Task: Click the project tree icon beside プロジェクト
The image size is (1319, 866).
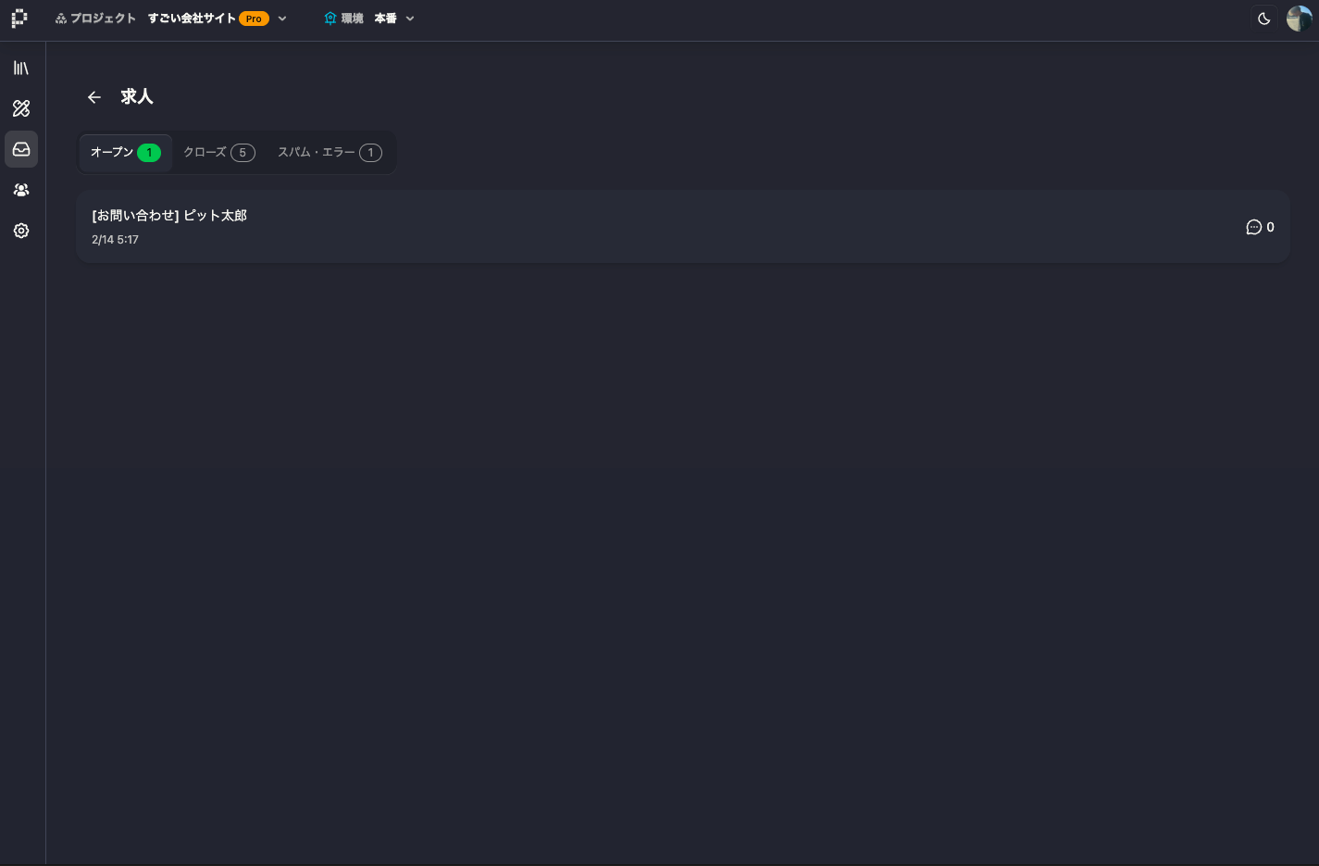Action: (61, 19)
